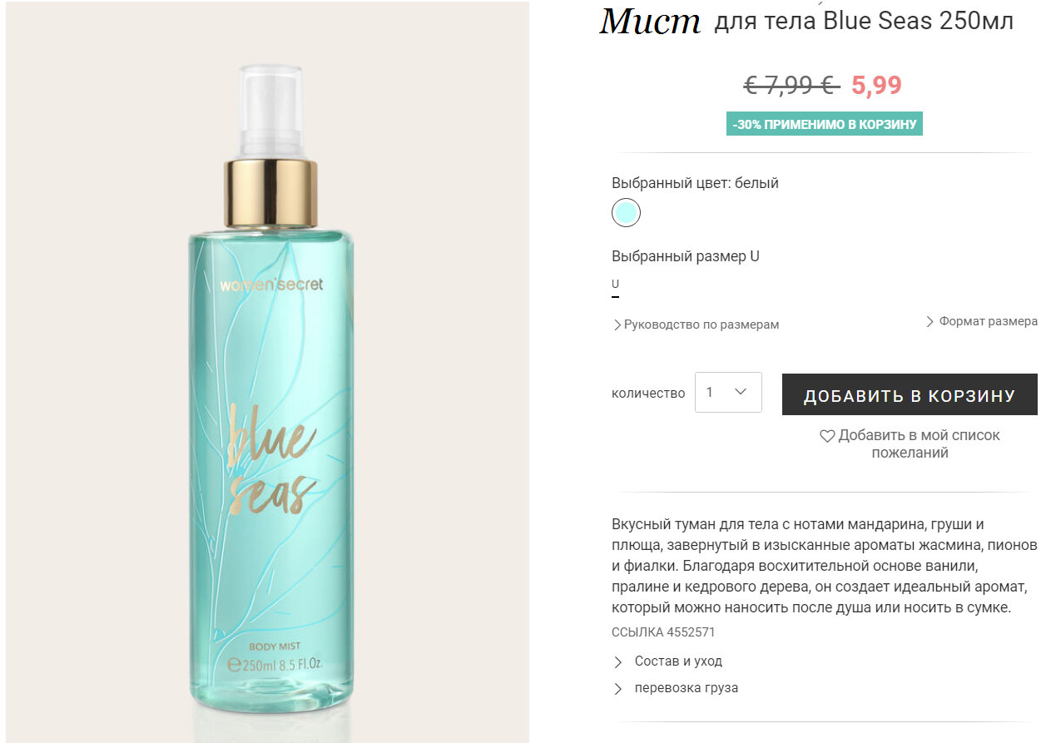Open the quantity dropdown
1041x743 pixels.
click(x=728, y=392)
